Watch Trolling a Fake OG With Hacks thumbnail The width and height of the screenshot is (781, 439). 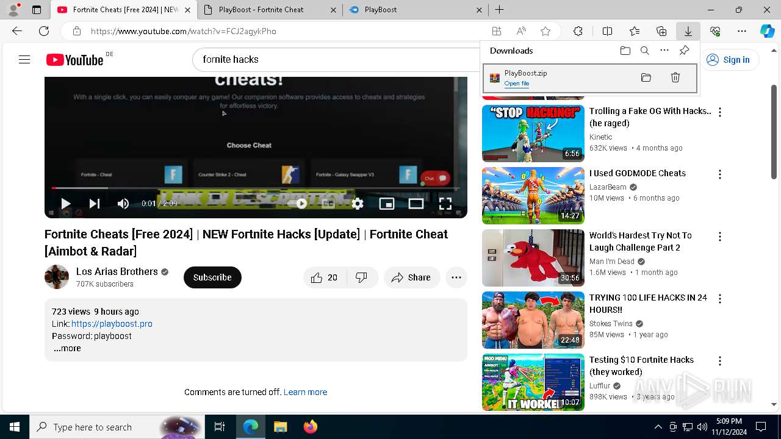(533, 134)
